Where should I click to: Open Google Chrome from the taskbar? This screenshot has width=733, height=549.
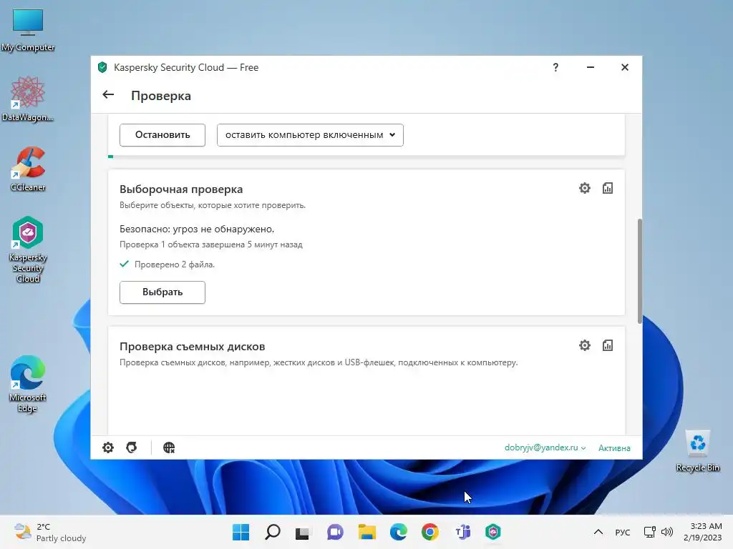pyautogui.click(x=429, y=532)
